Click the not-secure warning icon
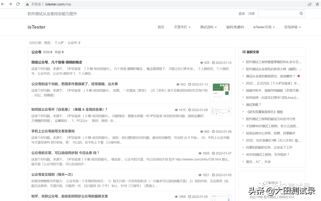The image size is (321, 201). click(x=27, y=4)
